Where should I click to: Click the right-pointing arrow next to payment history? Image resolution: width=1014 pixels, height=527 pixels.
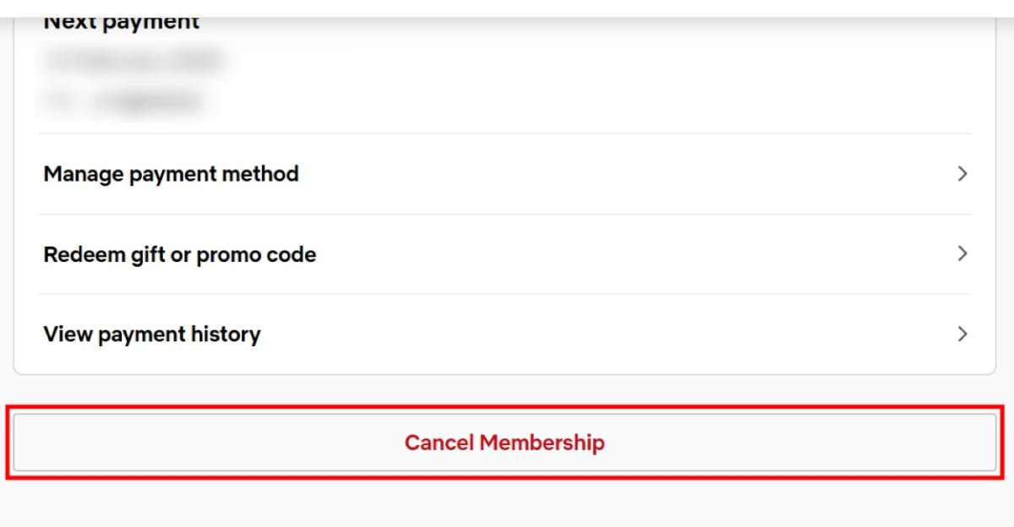pos(962,334)
